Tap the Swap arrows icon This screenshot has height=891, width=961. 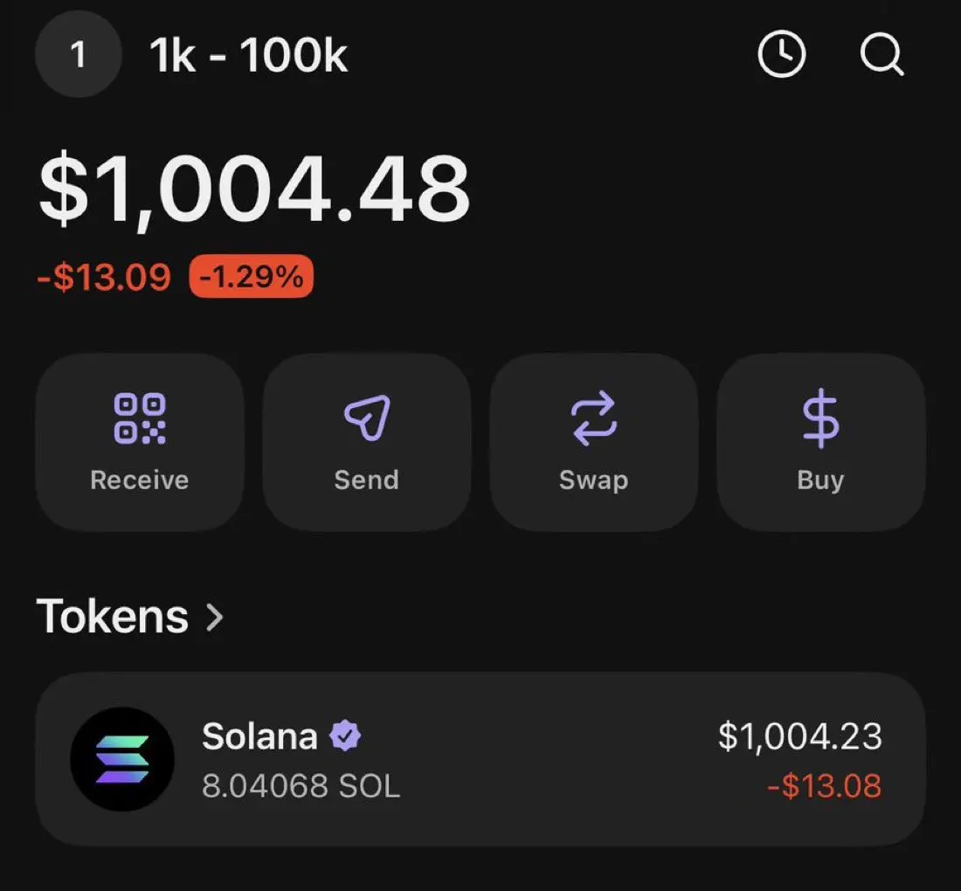tap(594, 418)
